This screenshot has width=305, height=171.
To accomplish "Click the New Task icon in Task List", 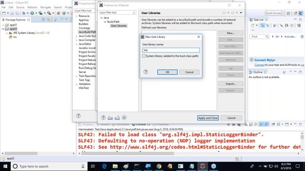I will click(x=253, y=25).
